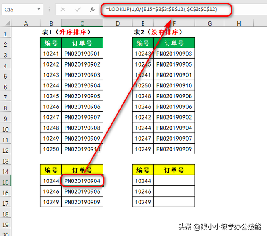Select cell PN020190910 in column F
The height and width of the screenshot is (236, 267).
(x=174, y=85)
